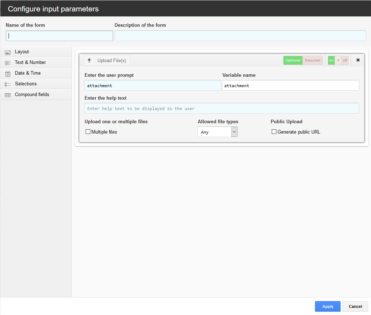The width and height of the screenshot is (371, 315).
Task: Click into the help text input
Action: (x=222, y=108)
